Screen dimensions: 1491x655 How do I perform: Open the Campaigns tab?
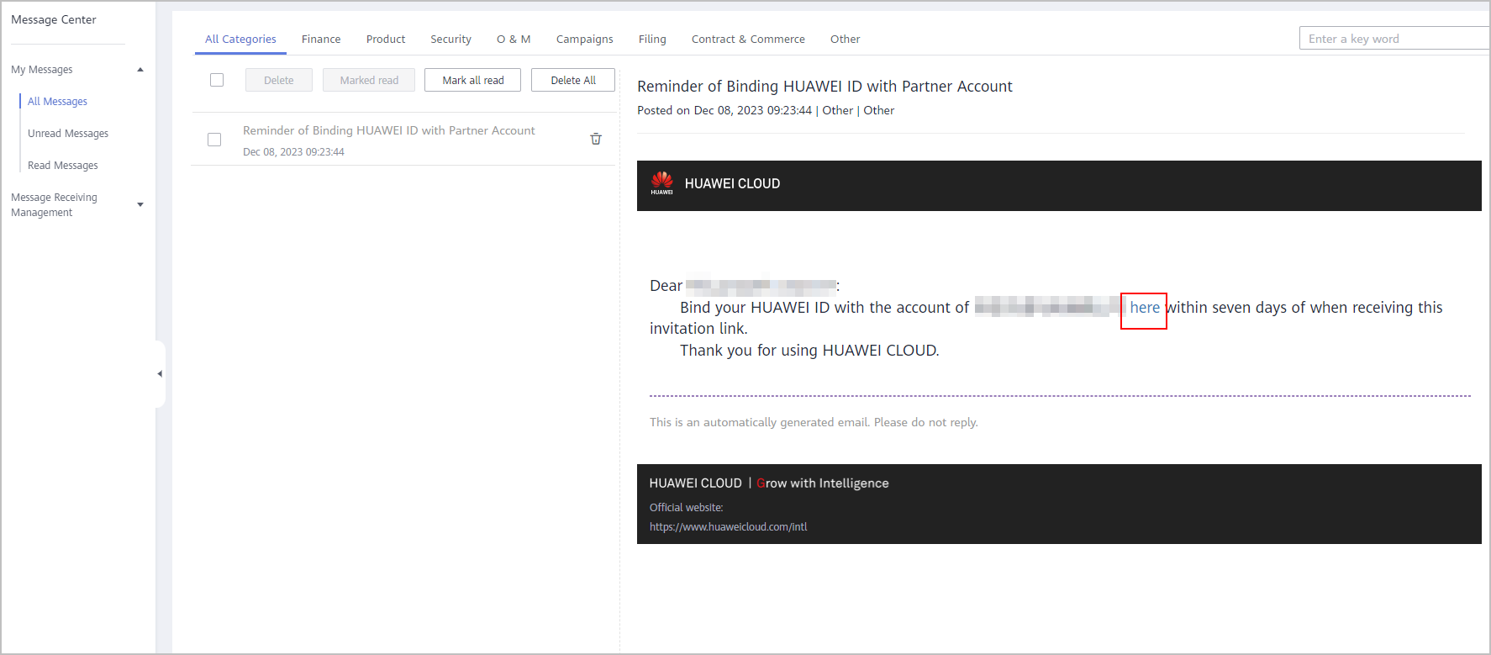pos(584,39)
